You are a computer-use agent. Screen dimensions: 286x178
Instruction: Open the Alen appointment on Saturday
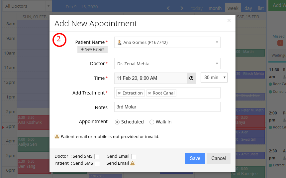click(250, 133)
